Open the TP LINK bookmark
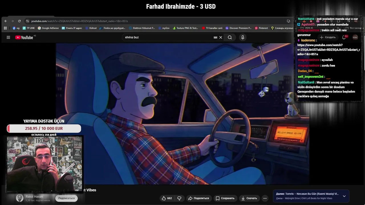365x205 pixels. click(29, 28)
